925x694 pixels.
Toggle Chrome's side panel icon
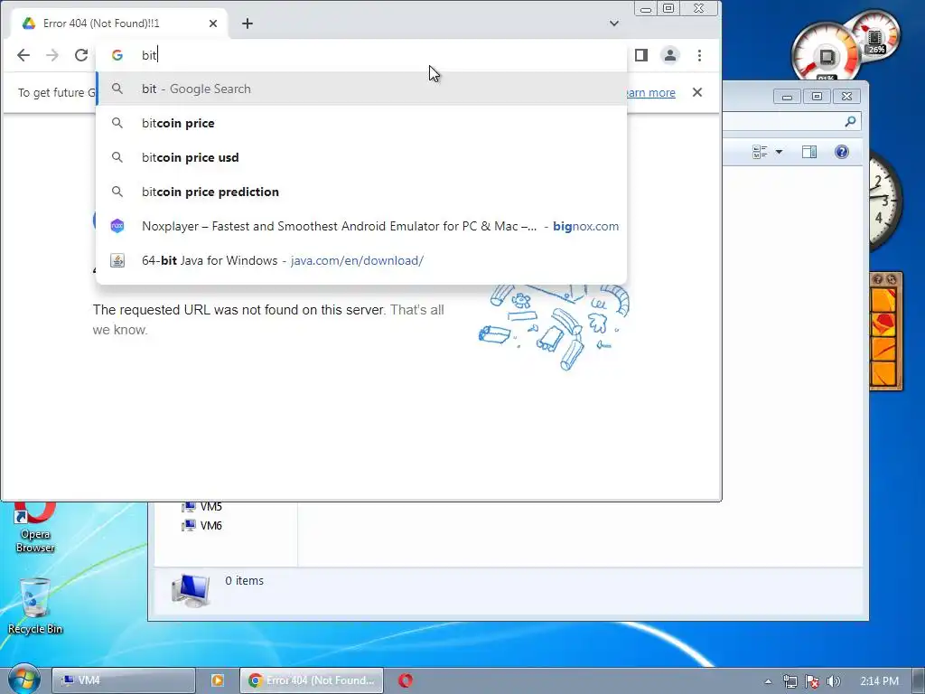(x=641, y=55)
